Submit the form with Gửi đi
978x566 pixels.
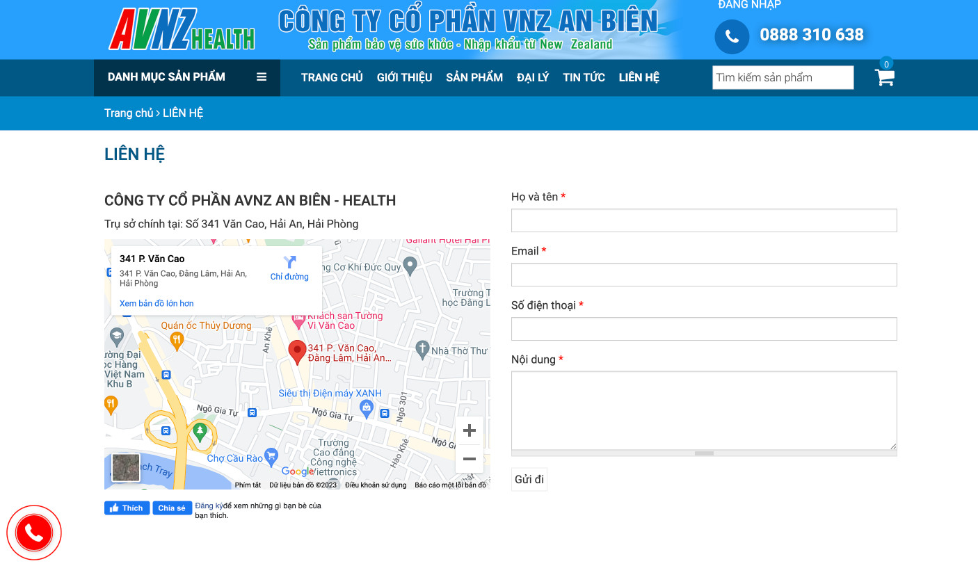(x=529, y=479)
